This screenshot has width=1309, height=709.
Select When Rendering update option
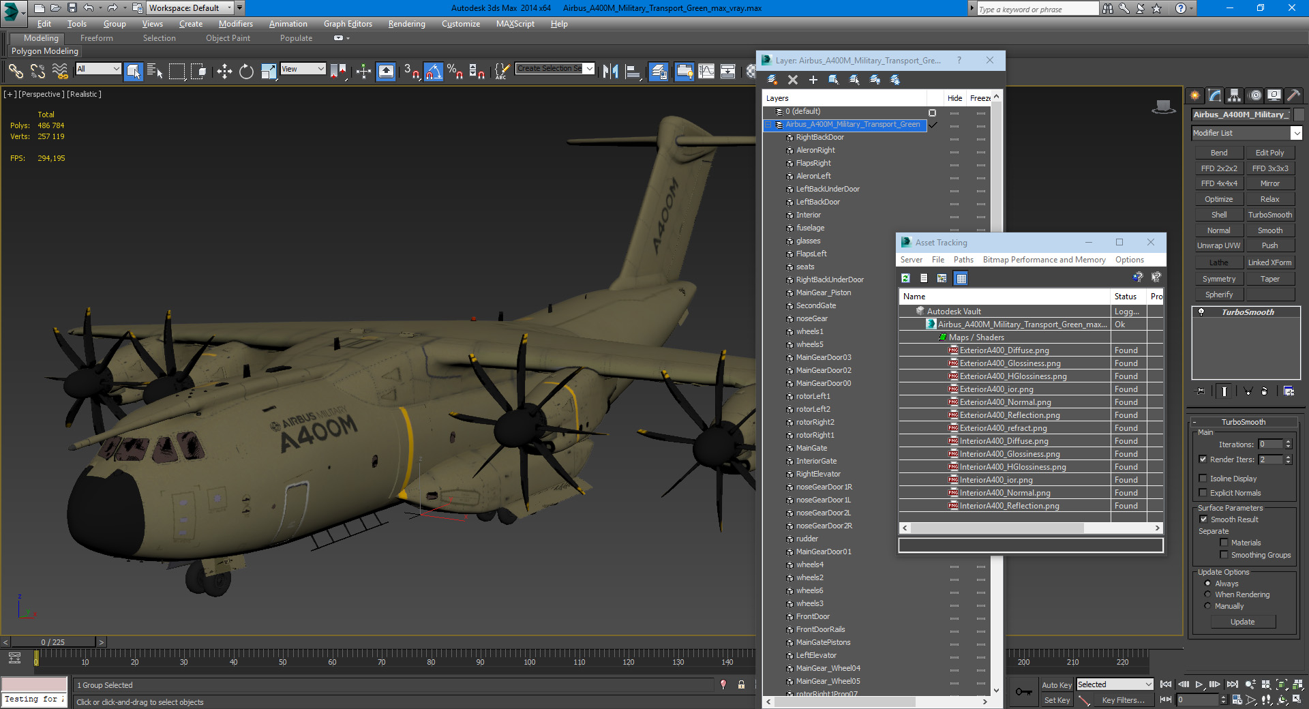pyautogui.click(x=1208, y=594)
